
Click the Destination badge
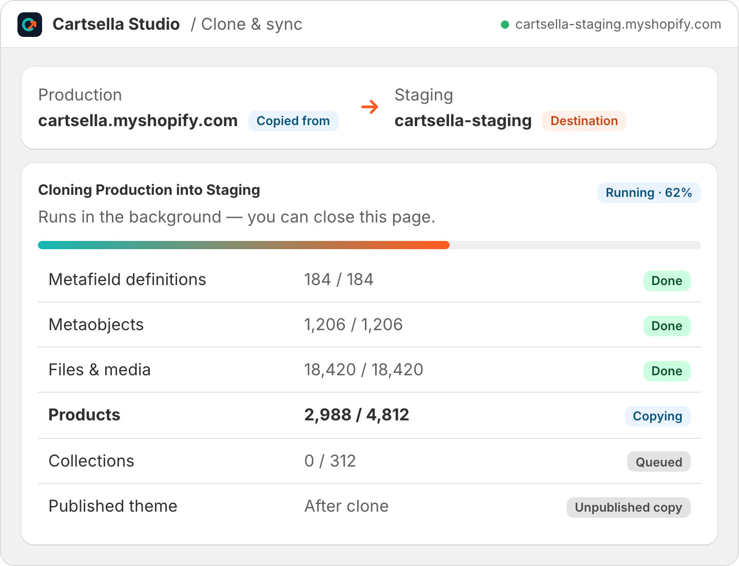coord(584,121)
